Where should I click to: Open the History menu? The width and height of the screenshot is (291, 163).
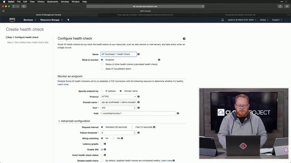[x=41, y=2]
